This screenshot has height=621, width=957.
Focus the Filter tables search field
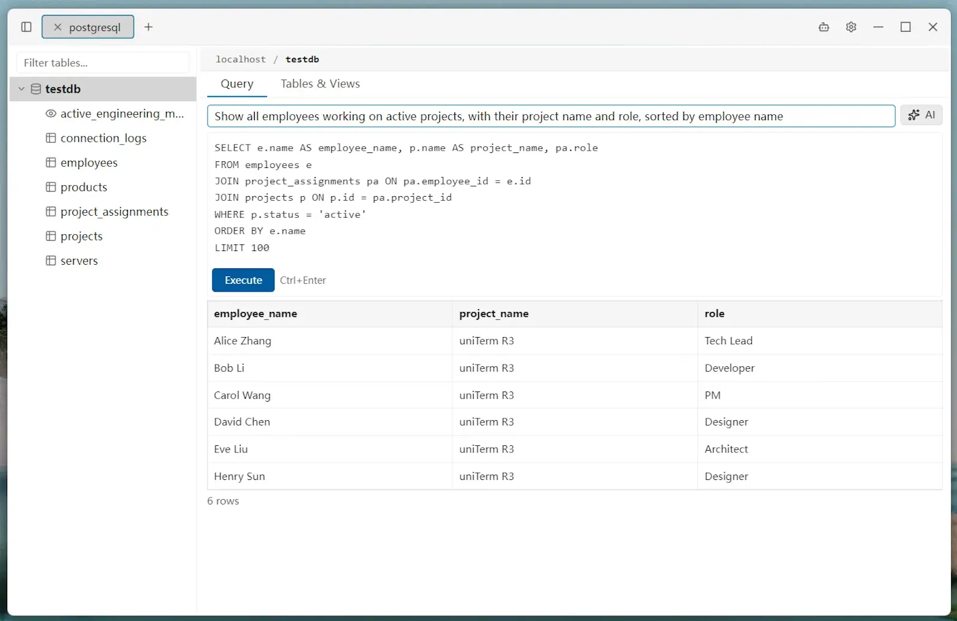coord(103,63)
